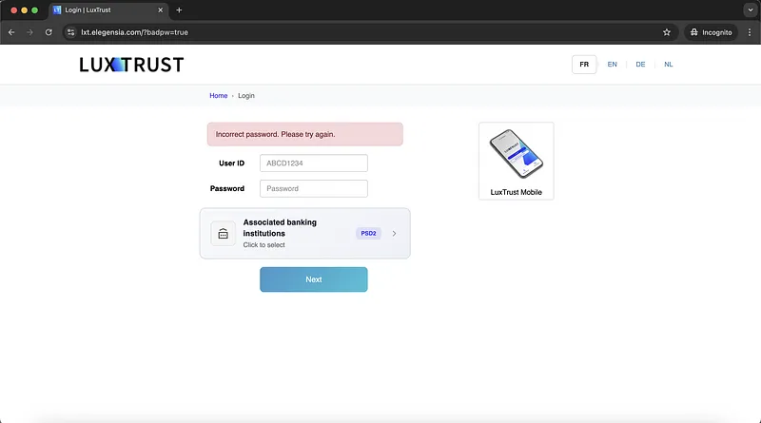The width and height of the screenshot is (761, 423).
Task: Close the Login | LuxTrust tab
Action: [x=160, y=10]
